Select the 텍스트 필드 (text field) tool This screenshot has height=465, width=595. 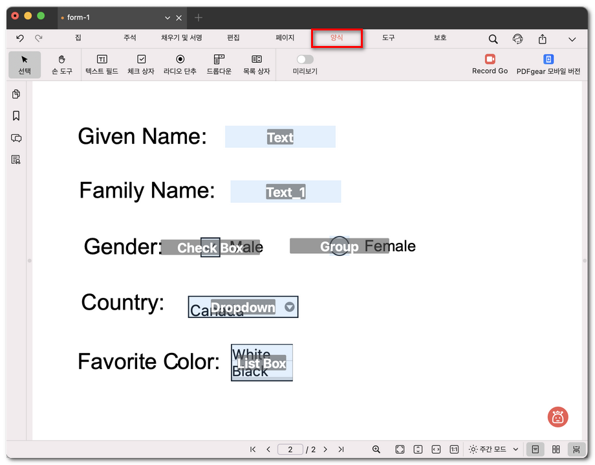click(102, 65)
